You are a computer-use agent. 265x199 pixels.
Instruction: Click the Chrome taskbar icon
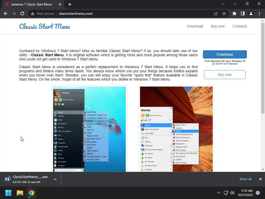pos(31,193)
